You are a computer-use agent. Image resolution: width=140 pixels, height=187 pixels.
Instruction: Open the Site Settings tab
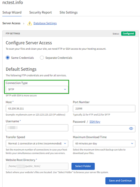(x=68, y=12)
